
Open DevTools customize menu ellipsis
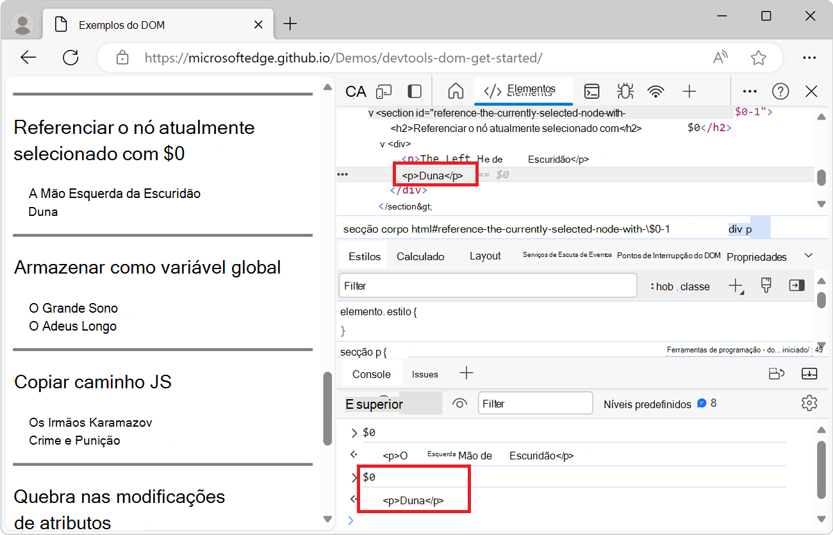(750, 92)
